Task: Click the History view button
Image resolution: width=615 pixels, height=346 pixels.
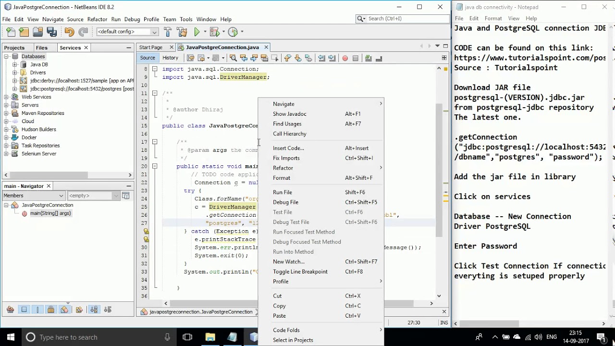Action: click(170, 58)
